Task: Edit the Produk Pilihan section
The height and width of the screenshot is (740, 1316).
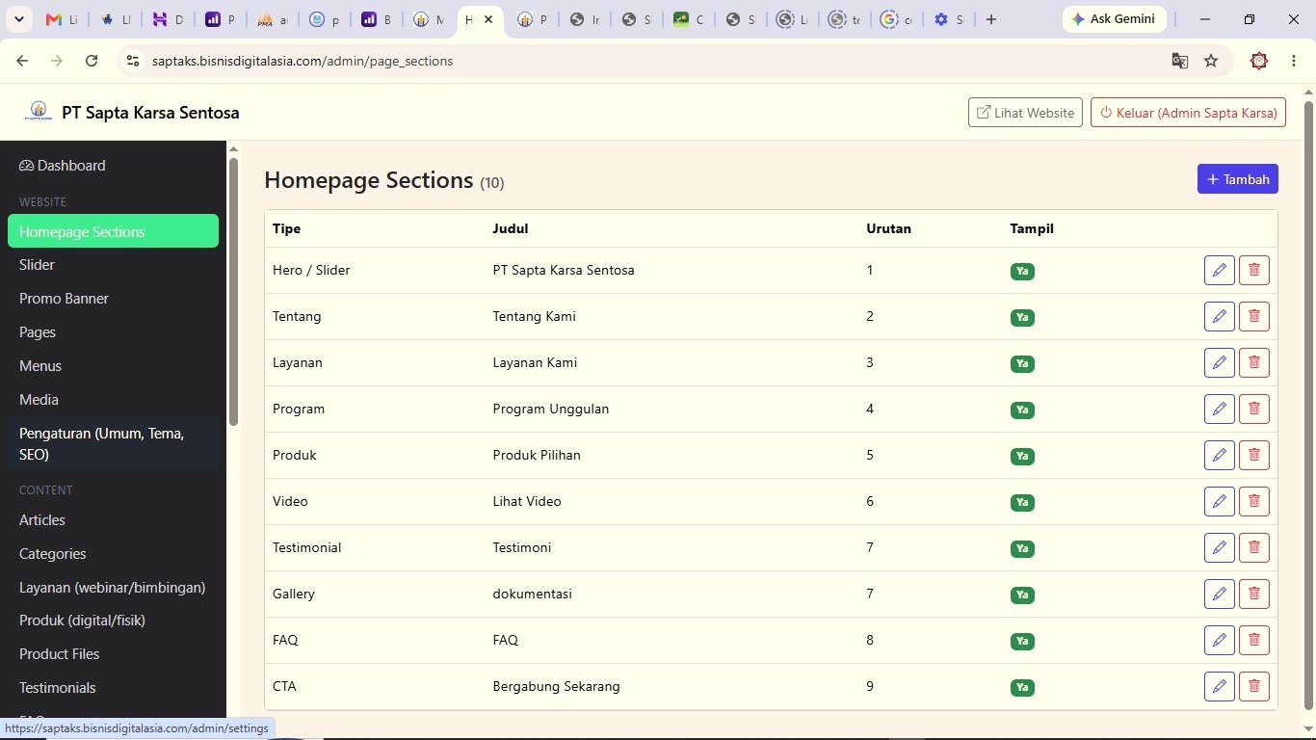Action: (x=1219, y=455)
